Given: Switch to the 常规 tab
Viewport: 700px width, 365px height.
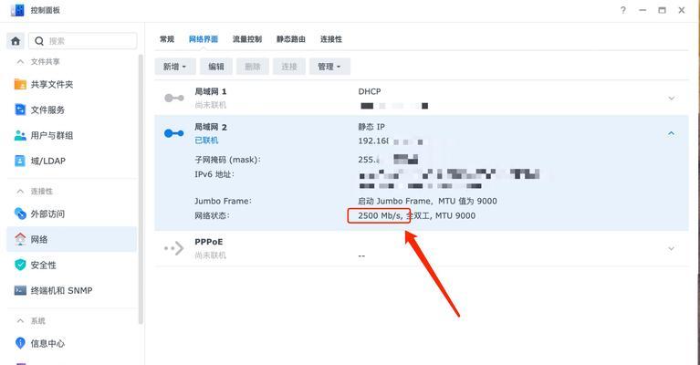Looking at the screenshot, I should [166, 39].
